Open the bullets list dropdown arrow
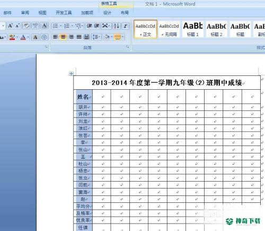265x231 pixels. tap(60, 26)
